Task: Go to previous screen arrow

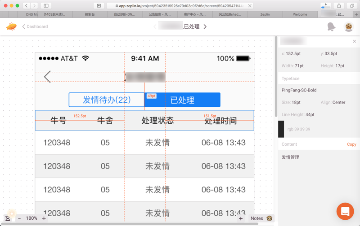Action: (155, 27)
